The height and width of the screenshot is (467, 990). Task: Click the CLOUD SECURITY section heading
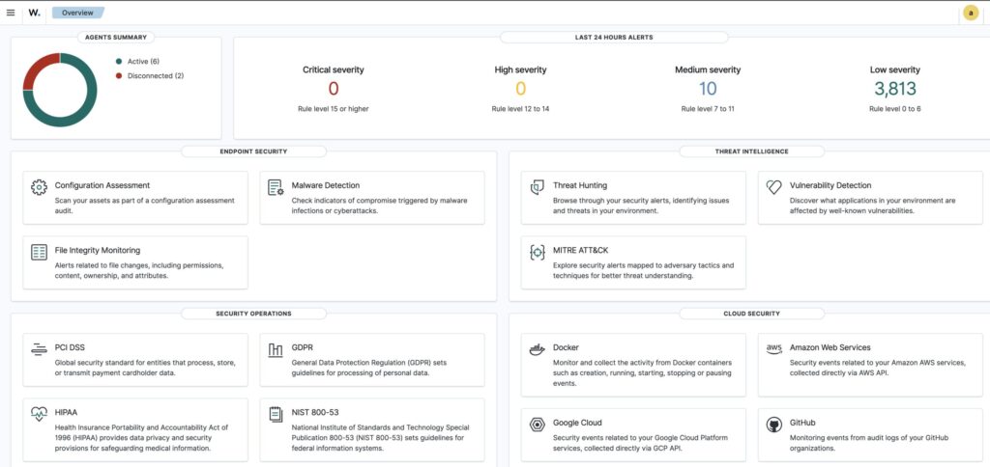tap(751, 314)
